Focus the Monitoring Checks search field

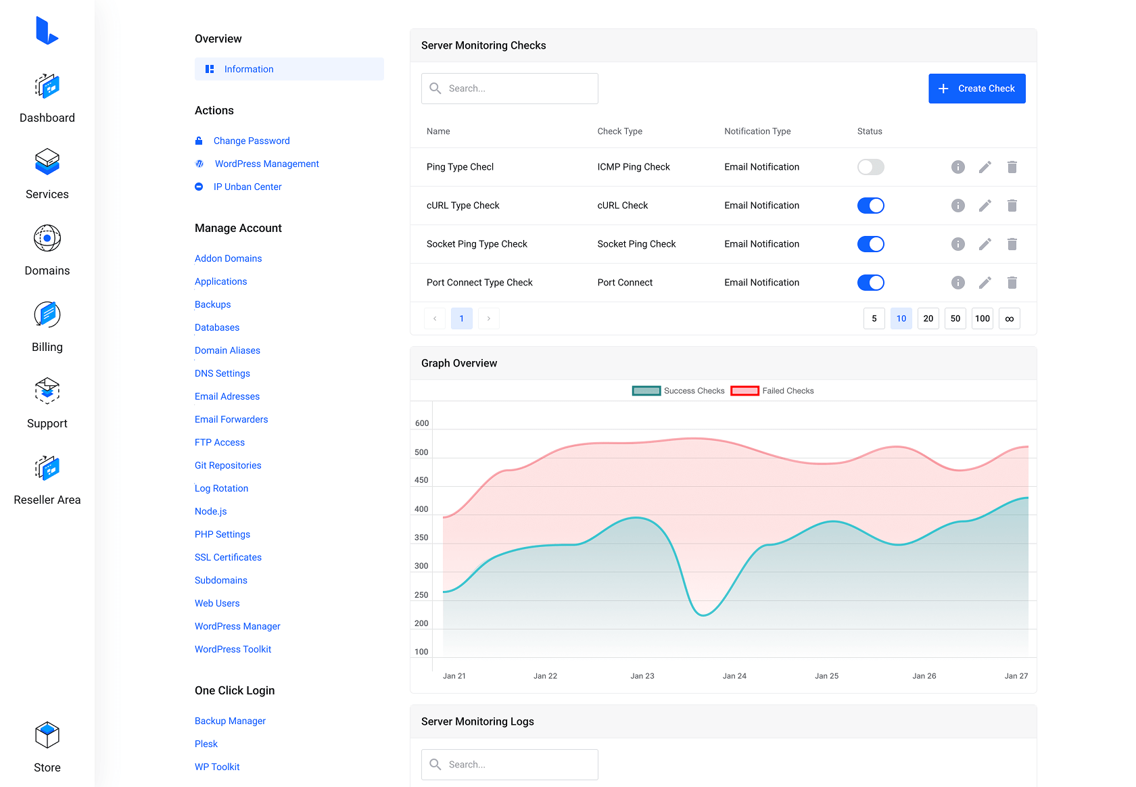510,89
